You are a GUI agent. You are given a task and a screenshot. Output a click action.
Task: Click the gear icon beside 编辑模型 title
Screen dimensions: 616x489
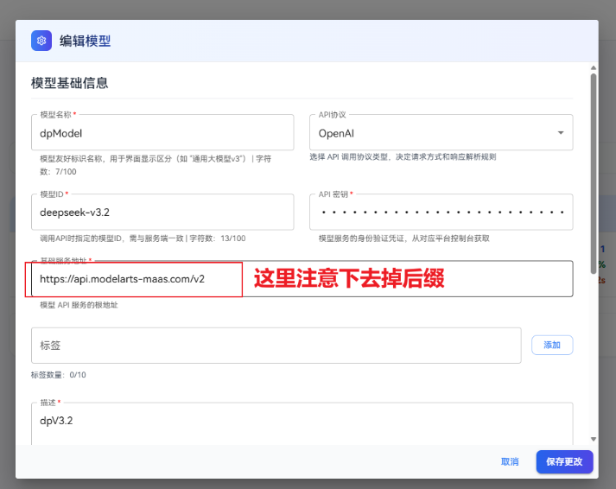pyautogui.click(x=41, y=41)
